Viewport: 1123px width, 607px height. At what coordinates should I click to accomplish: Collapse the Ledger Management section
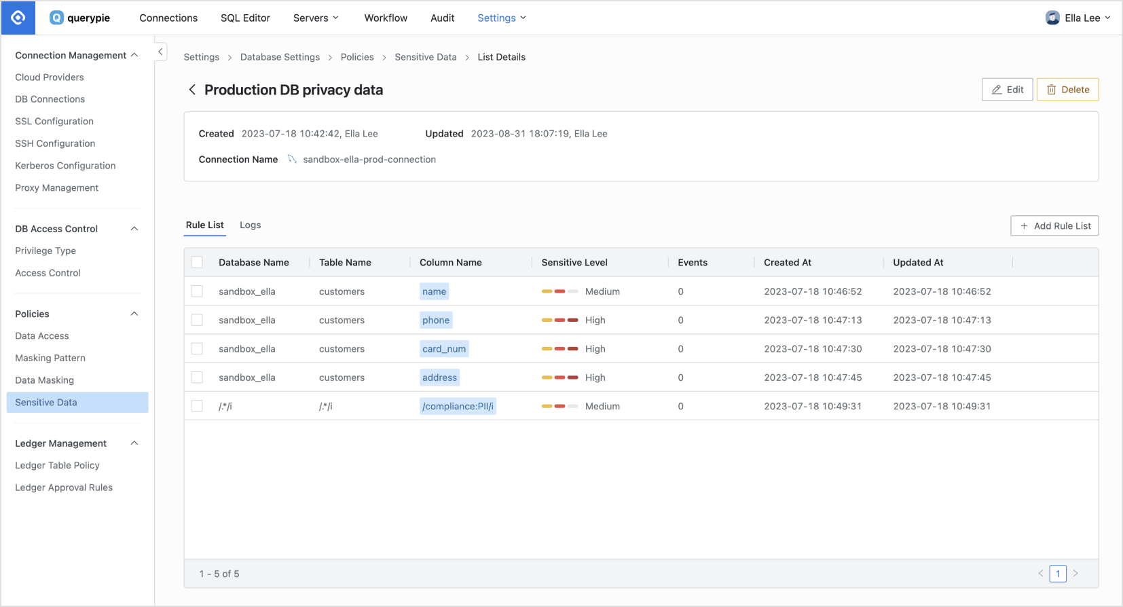tap(134, 443)
